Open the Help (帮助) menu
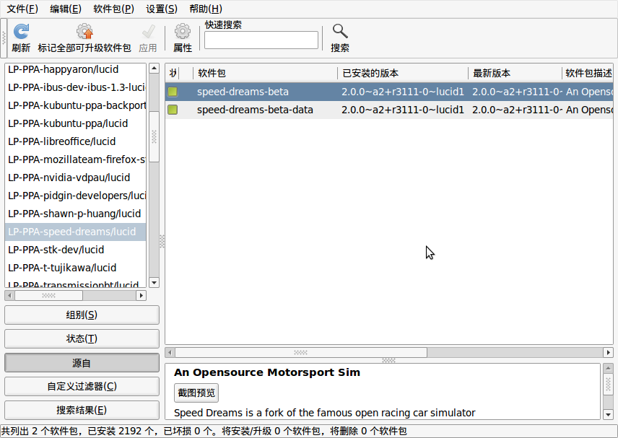Viewport: 618px width, 438px height. point(206,9)
